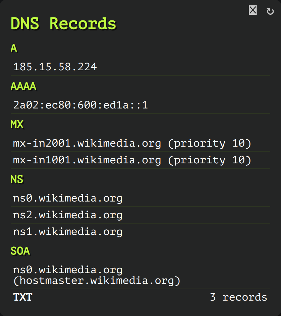Click the DNS Records title heading

(x=63, y=23)
